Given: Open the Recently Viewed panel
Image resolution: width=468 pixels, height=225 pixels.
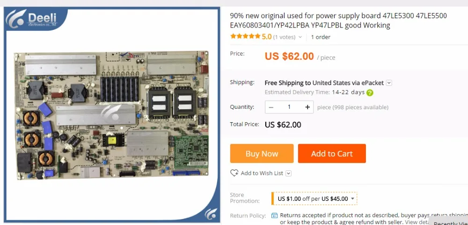Looking at the screenshot, I should (449, 222).
